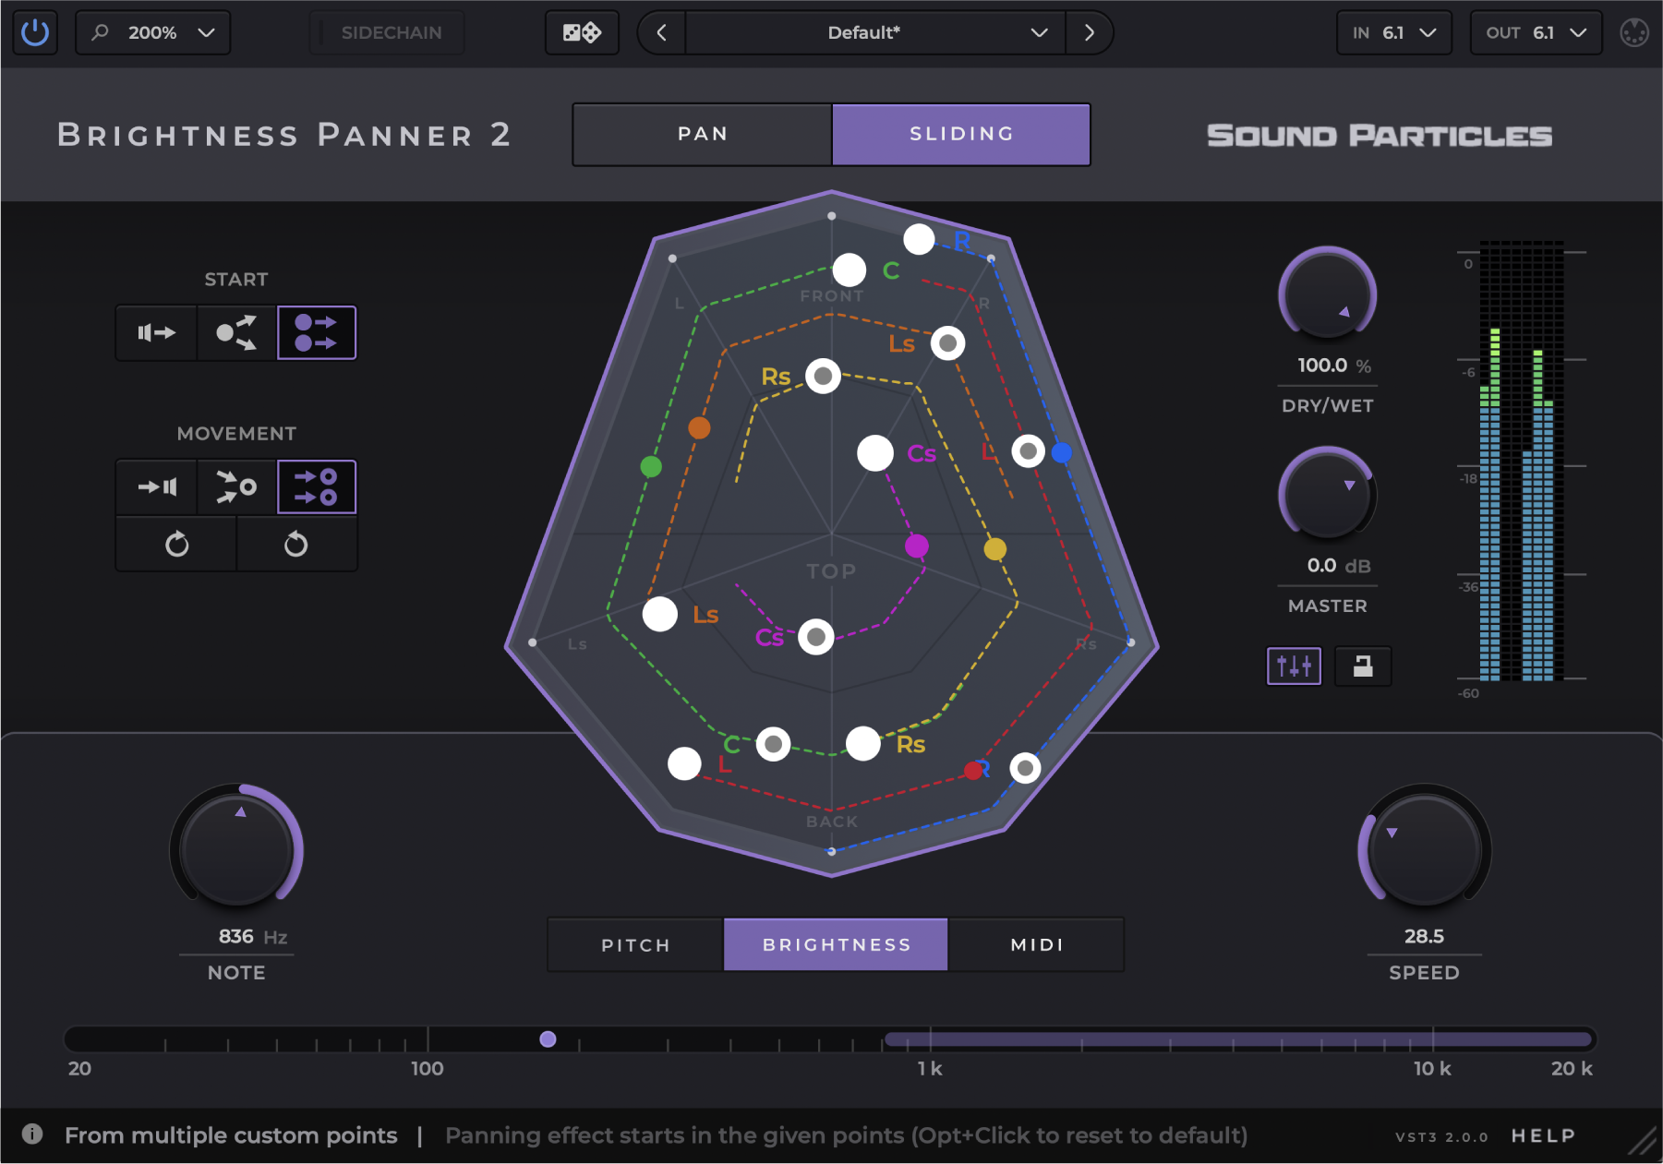Viewport: 1663px width, 1164px height.
Task: Click the info icon in status bar
Action: point(32,1134)
